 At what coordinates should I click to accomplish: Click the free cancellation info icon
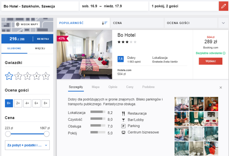tap(224, 53)
